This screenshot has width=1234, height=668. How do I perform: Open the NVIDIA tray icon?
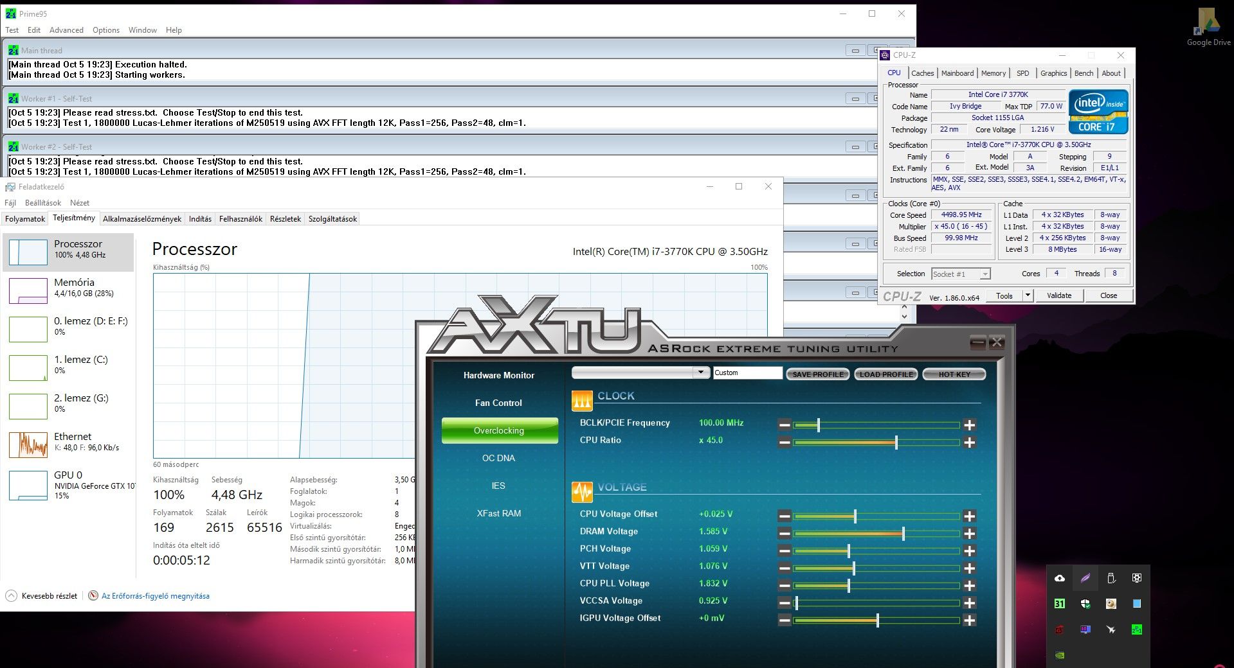click(x=1060, y=655)
